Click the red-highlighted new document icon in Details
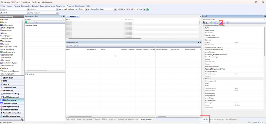The height and width of the screenshot is (124, 266). tap(221, 22)
